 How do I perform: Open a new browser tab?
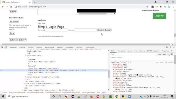pos(35,2)
